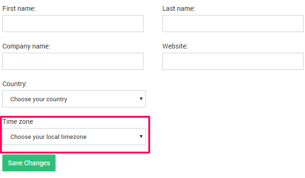Open the Time zone dropdown
Image resolution: width=305 pixels, height=178 pixels.
click(x=74, y=137)
